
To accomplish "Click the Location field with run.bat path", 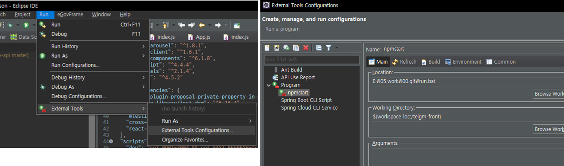I will 468,81.
